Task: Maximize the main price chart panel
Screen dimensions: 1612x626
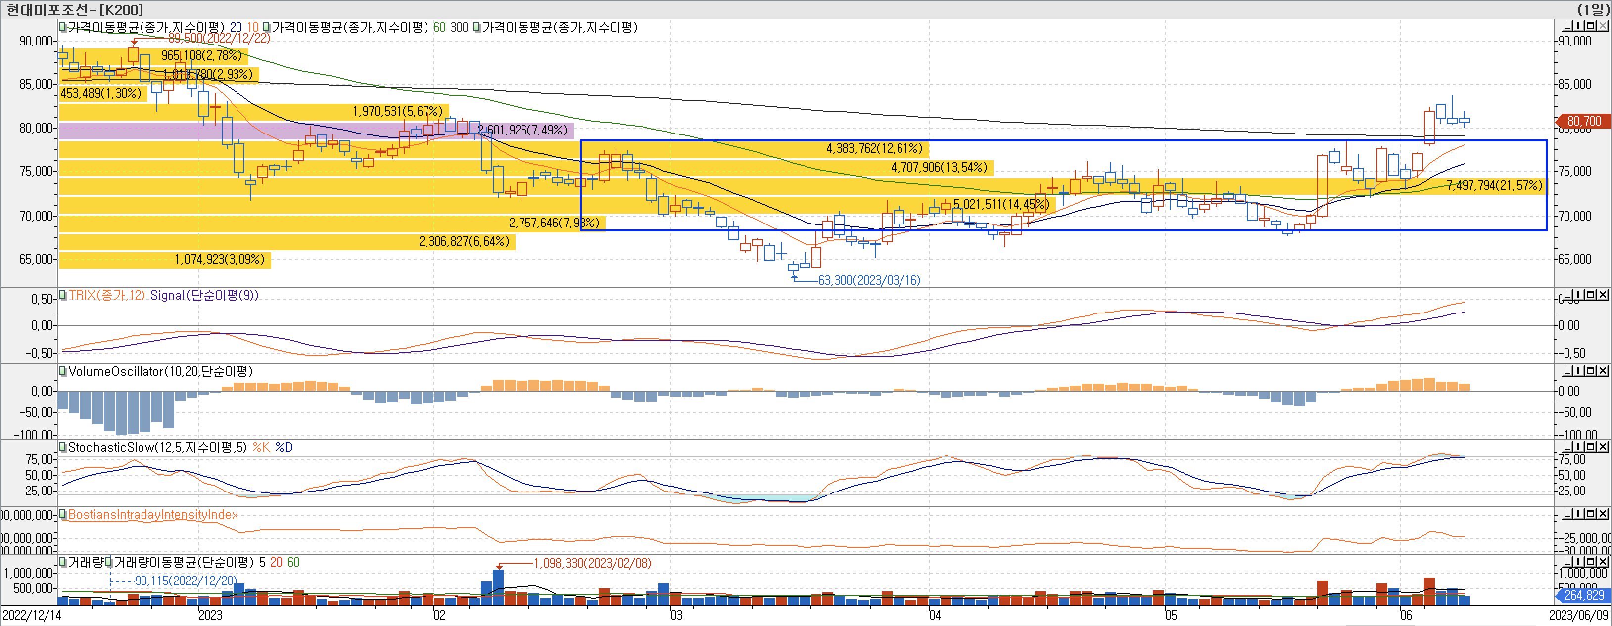Action: point(1591,26)
